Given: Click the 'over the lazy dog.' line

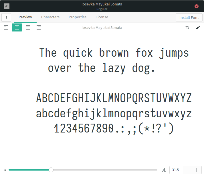Looking at the screenshot, I should click(x=101, y=68).
